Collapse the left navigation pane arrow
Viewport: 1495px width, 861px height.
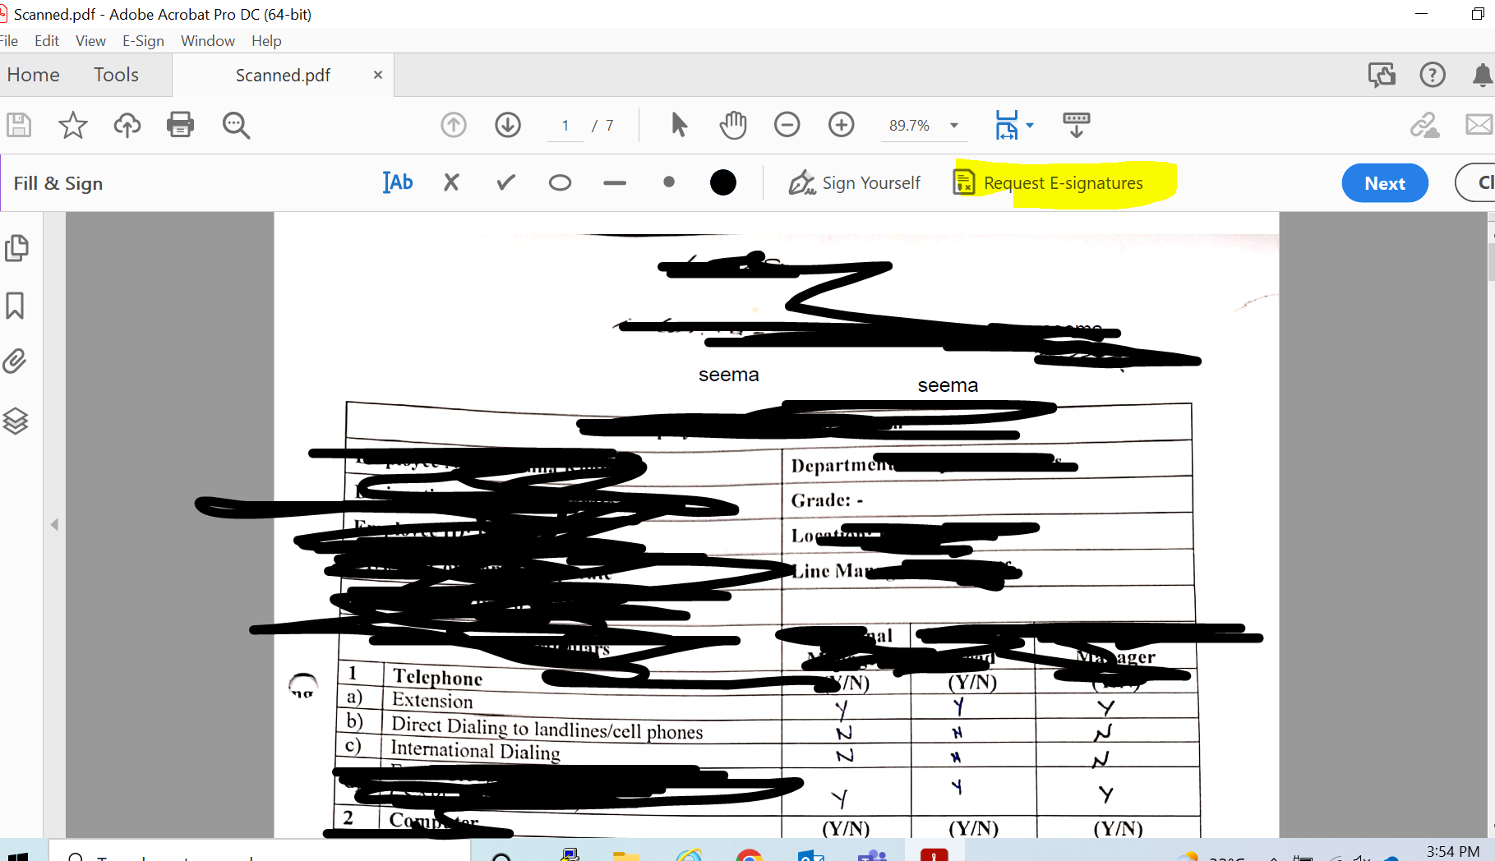(54, 524)
